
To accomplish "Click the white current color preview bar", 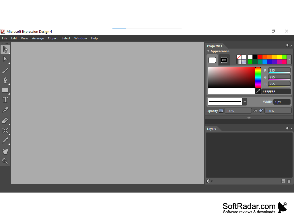I will pyautogui.click(x=231, y=91).
